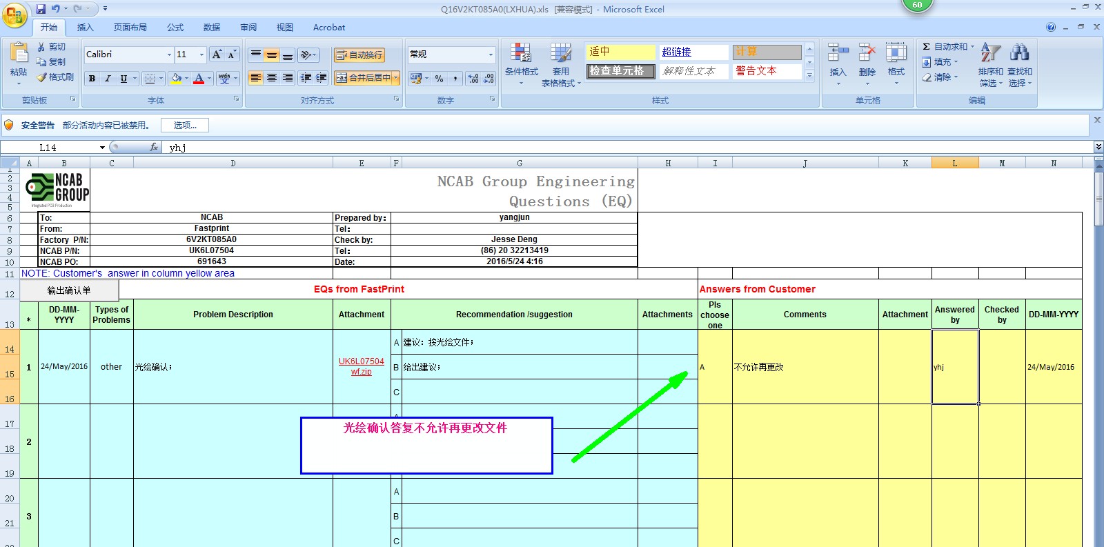The image size is (1104, 547).
Task: Click the Office button logo
Action: (x=14, y=14)
